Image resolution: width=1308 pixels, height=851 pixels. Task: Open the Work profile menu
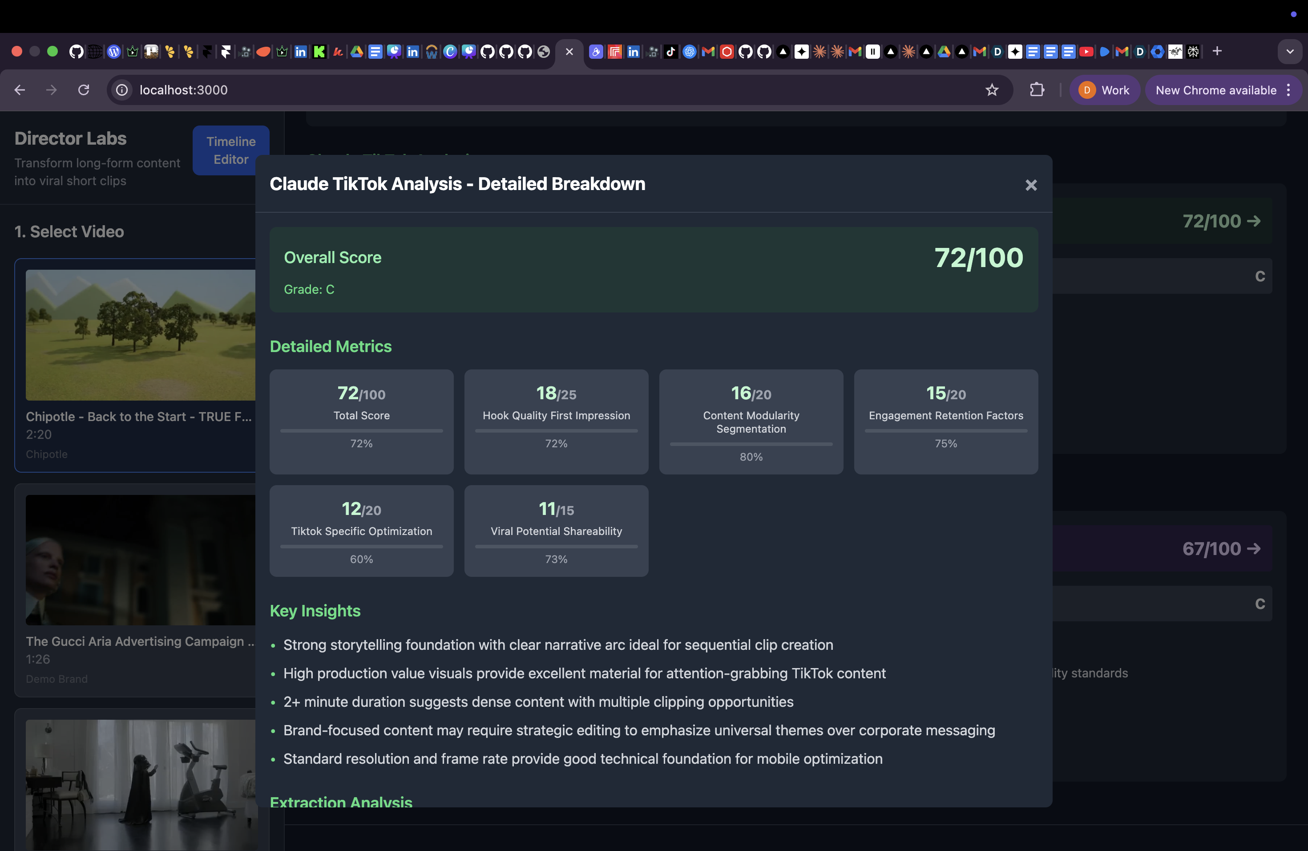click(x=1105, y=90)
